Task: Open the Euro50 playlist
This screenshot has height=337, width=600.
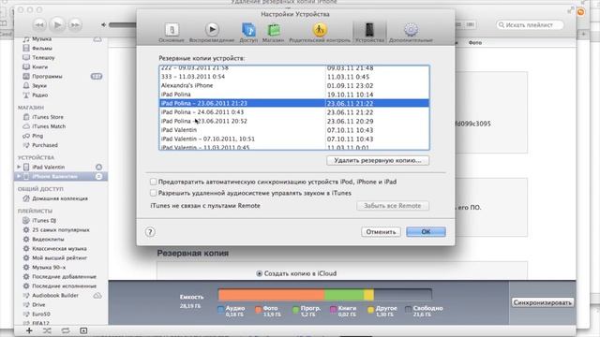Action: (41, 315)
